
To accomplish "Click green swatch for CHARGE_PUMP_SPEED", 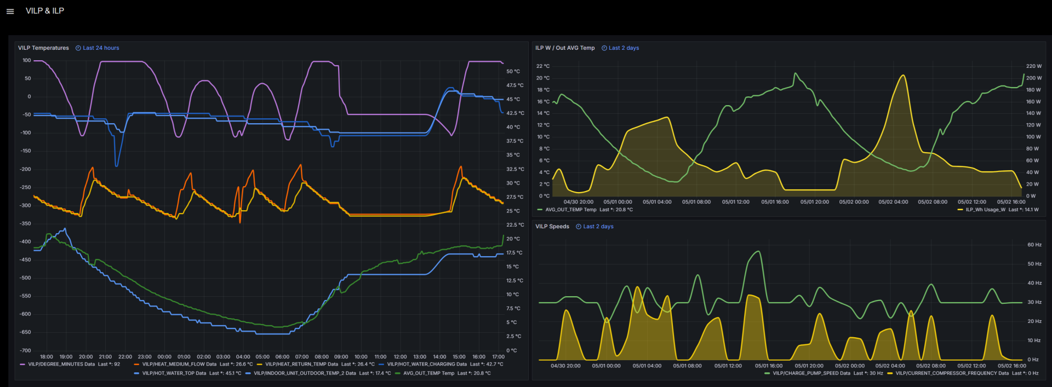I will (767, 373).
